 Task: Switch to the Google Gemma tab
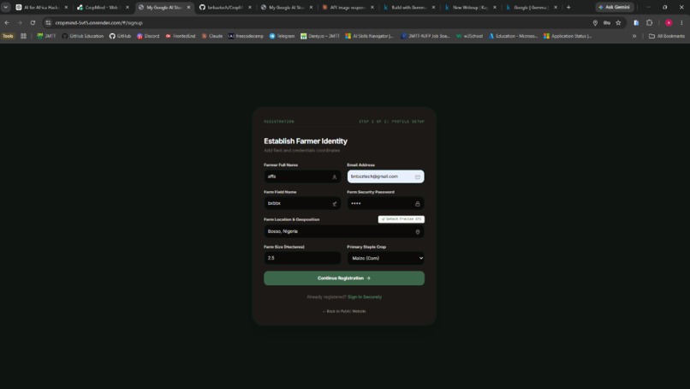(532, 7)
